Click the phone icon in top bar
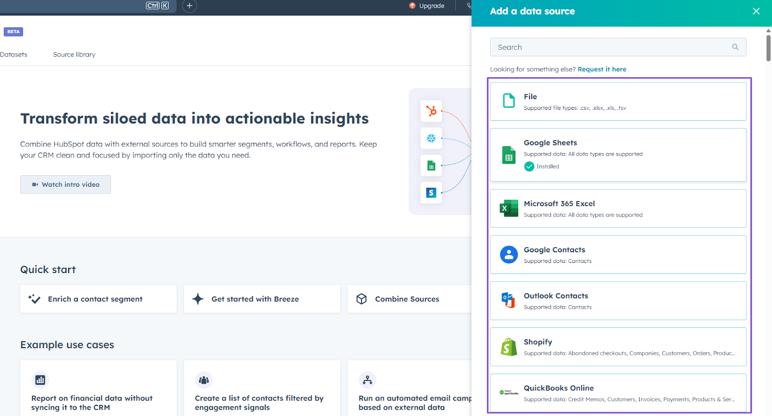This screenshot has height=416, width=772. [x=469, y=6]
